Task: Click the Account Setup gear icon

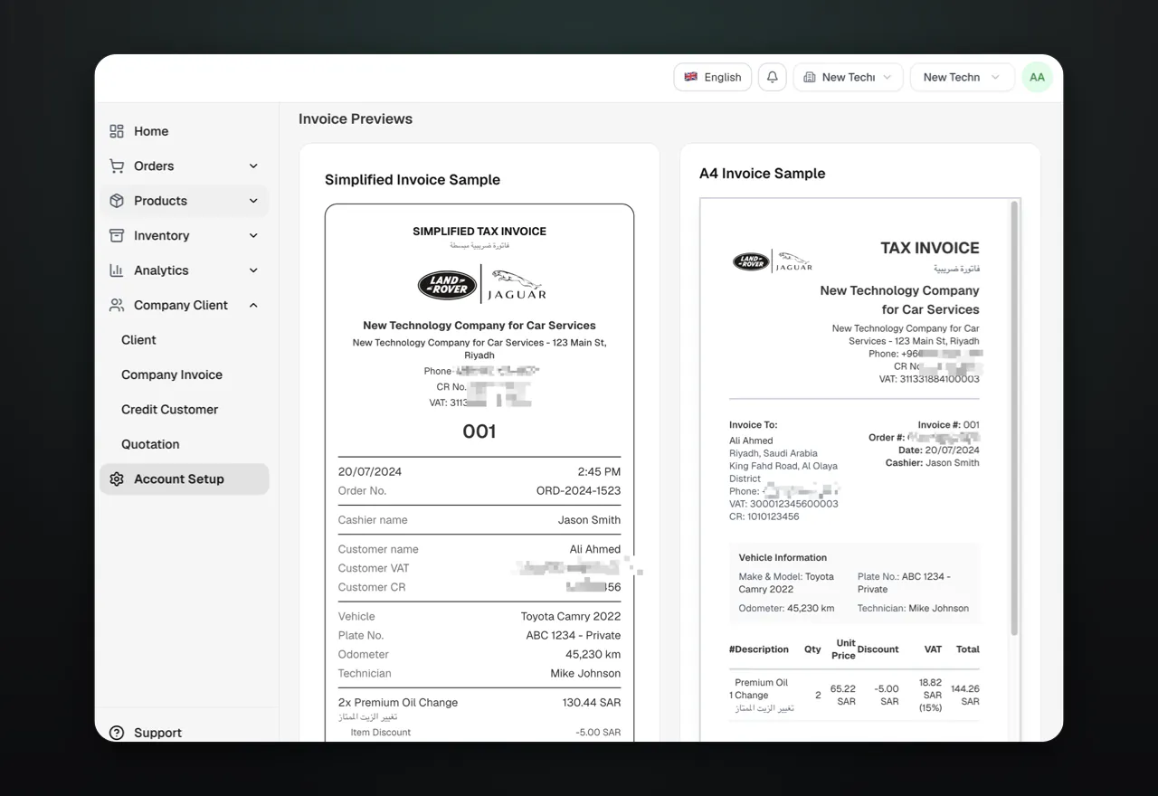Action: [117, 479]
